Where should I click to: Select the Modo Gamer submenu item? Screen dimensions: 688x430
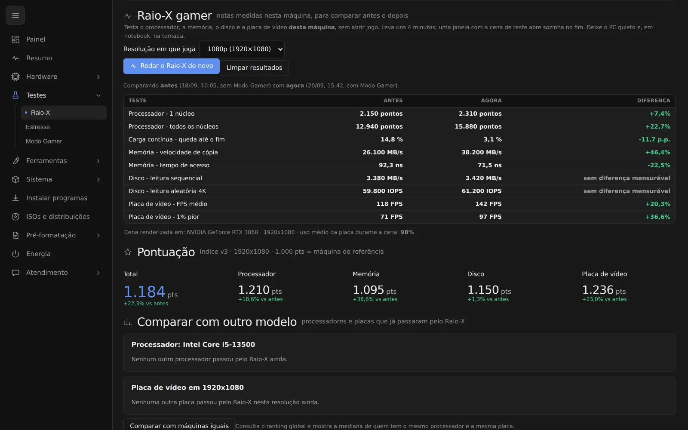click(64, 141)
